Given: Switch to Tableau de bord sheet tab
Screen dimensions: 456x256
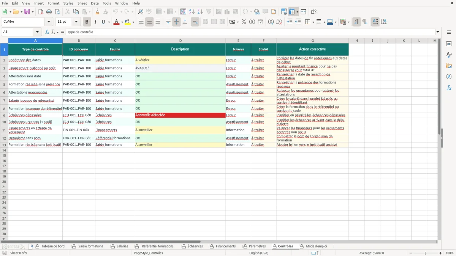Looking at the screenshot, I should (x=53, y=246).
